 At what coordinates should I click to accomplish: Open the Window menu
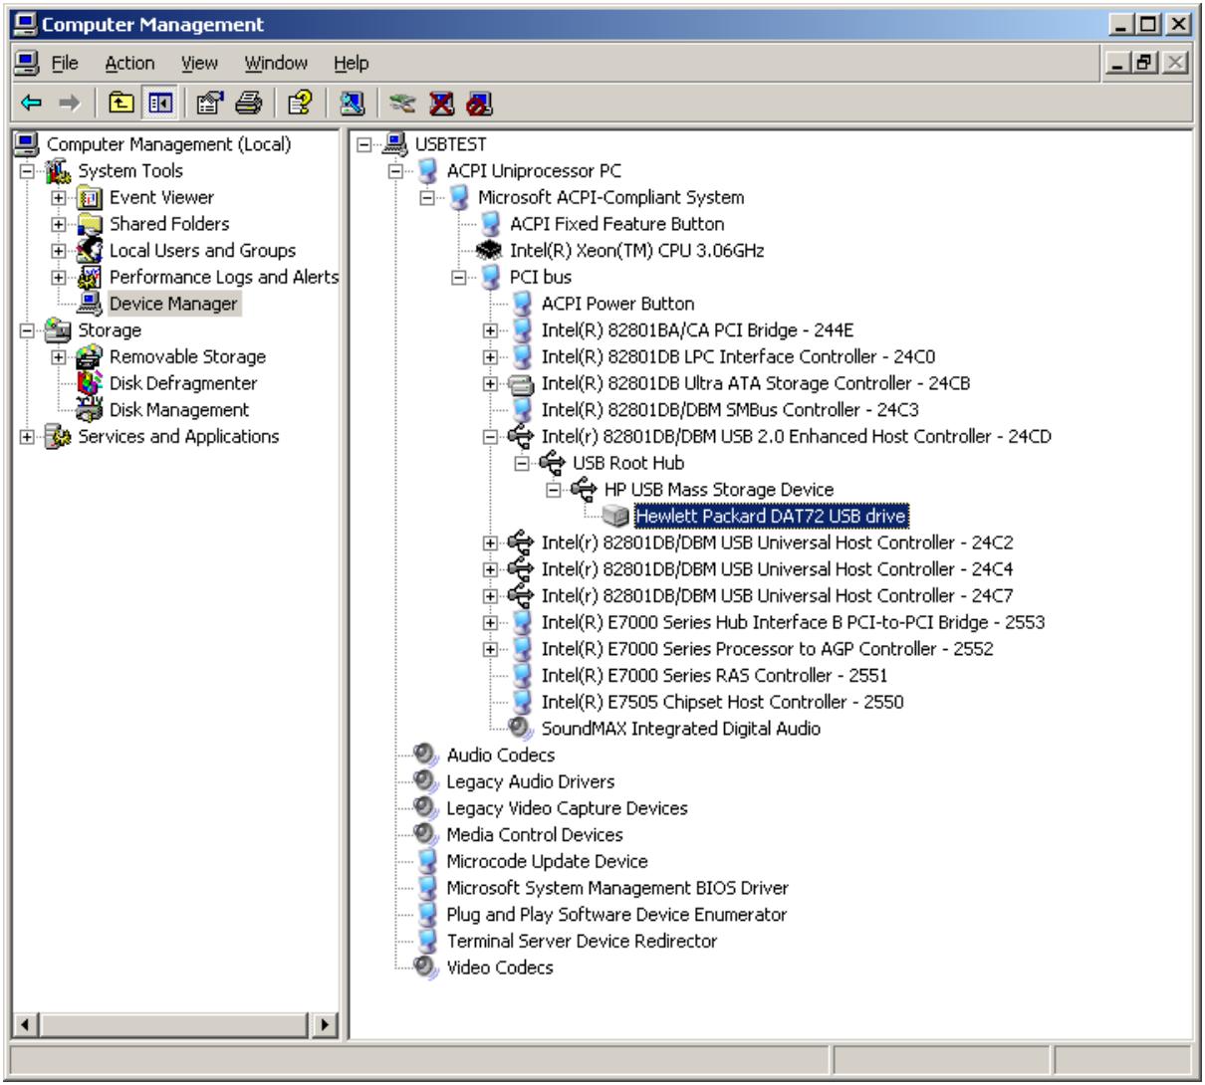pyautogui.click(x=276, y=63)
